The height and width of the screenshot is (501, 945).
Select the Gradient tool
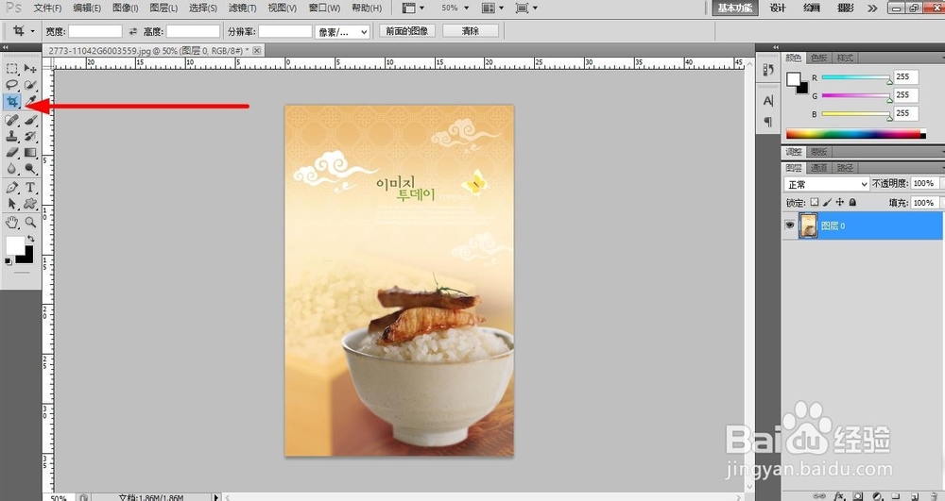point(30,153)
